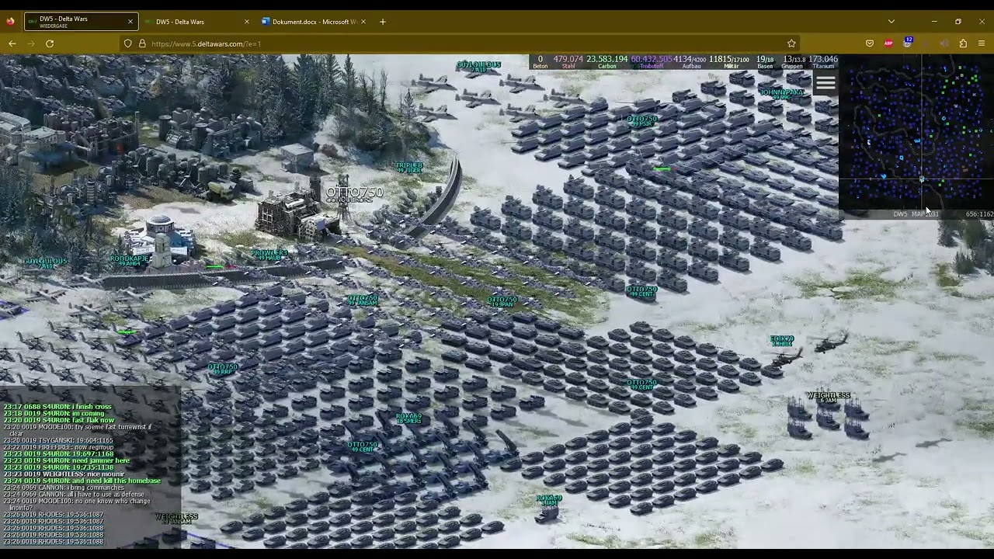The width and height of the screenshot is (994, 559).
Task: Click the Treibstoff value 60.432.505
Action: pos(652,59)
